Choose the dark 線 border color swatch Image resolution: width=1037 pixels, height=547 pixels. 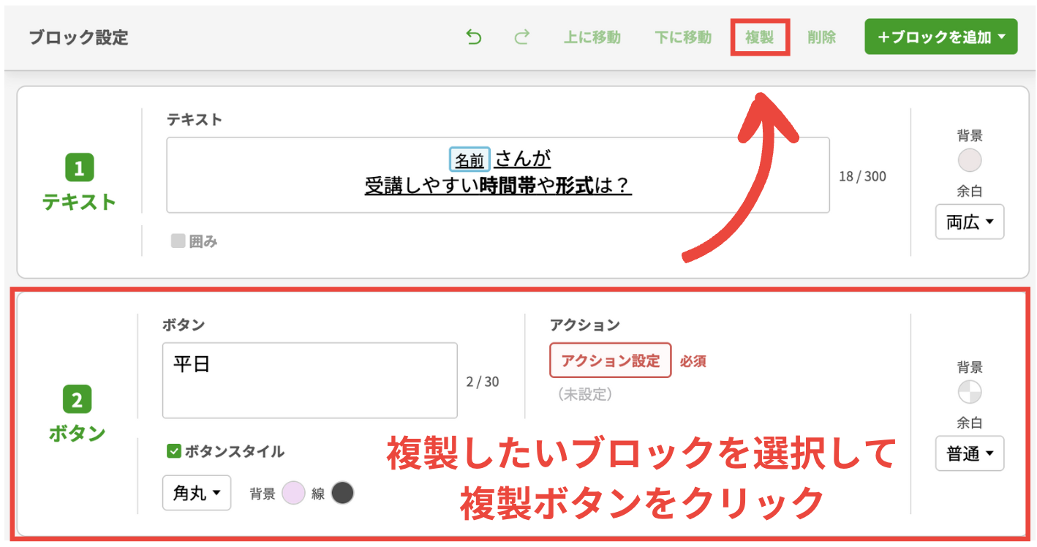point(342,493)
